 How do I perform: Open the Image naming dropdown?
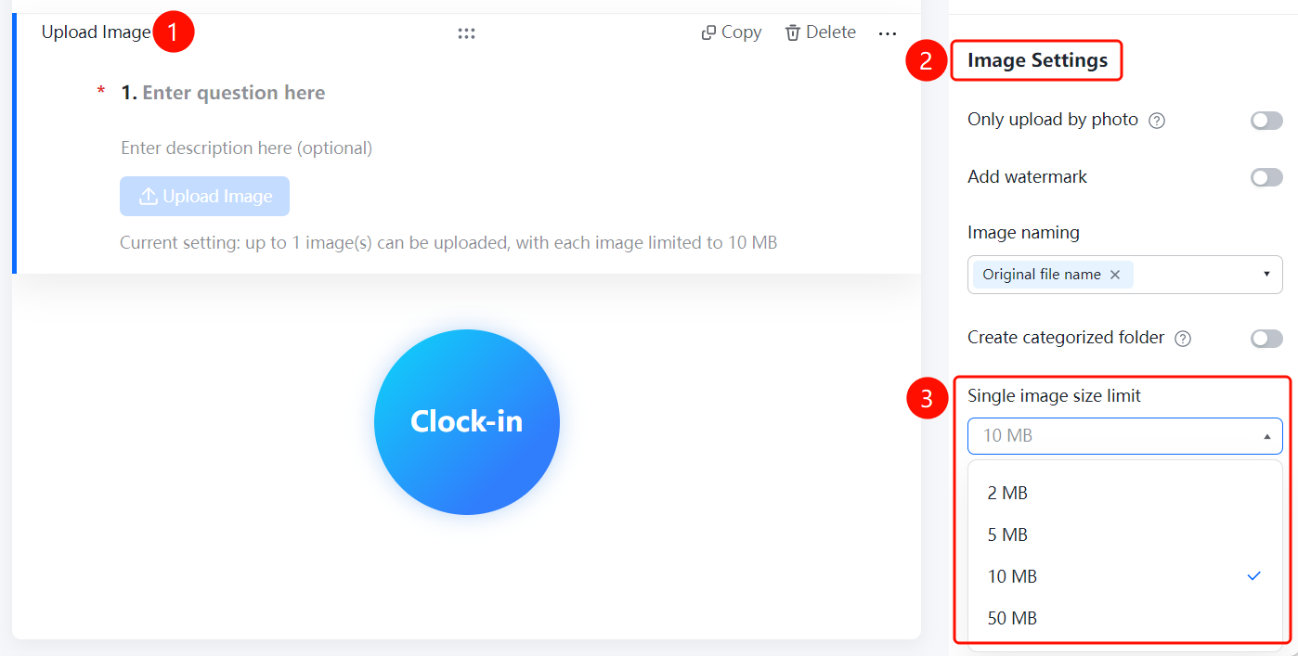tap(1125, 275)
